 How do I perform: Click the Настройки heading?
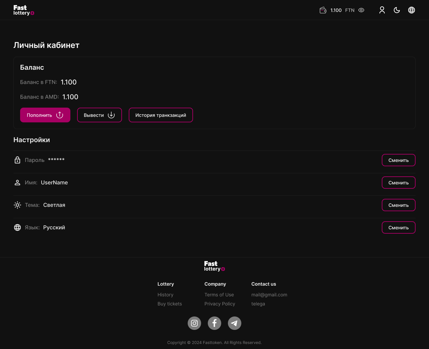pyautogui.click(x=32, y=140)
